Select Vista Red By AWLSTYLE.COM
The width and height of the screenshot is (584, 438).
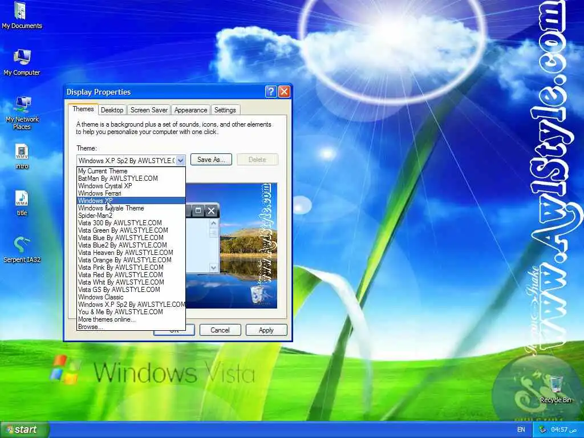pyautogui.click(x=131, y=275)
